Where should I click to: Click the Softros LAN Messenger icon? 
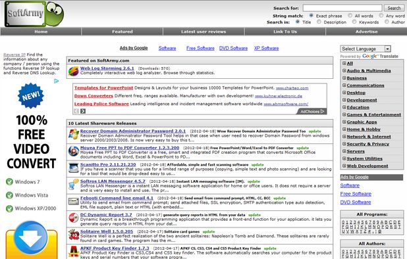74,184
